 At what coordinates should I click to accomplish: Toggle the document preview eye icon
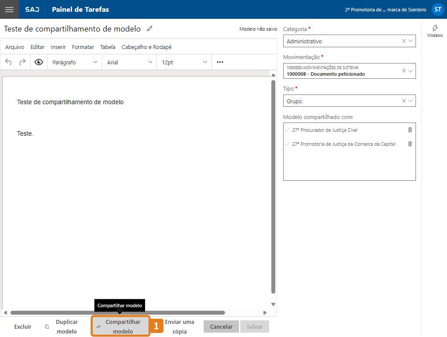(x=38, y=62)
